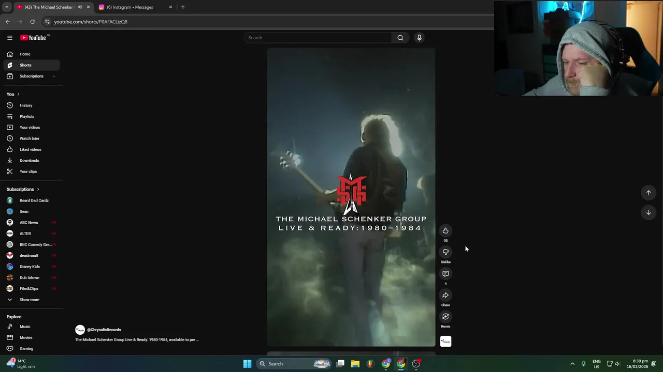This screenshot has width=663, height=372.
Task: Open the Short description text
Action: 137,339
